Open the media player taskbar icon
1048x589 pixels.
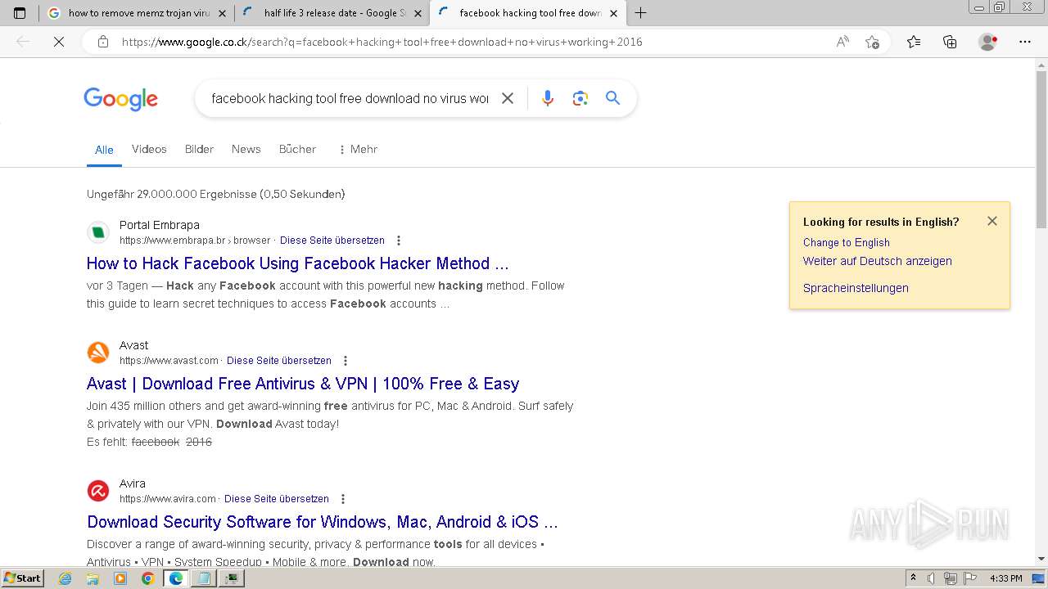pyautogui.click(x=120, y=578)
